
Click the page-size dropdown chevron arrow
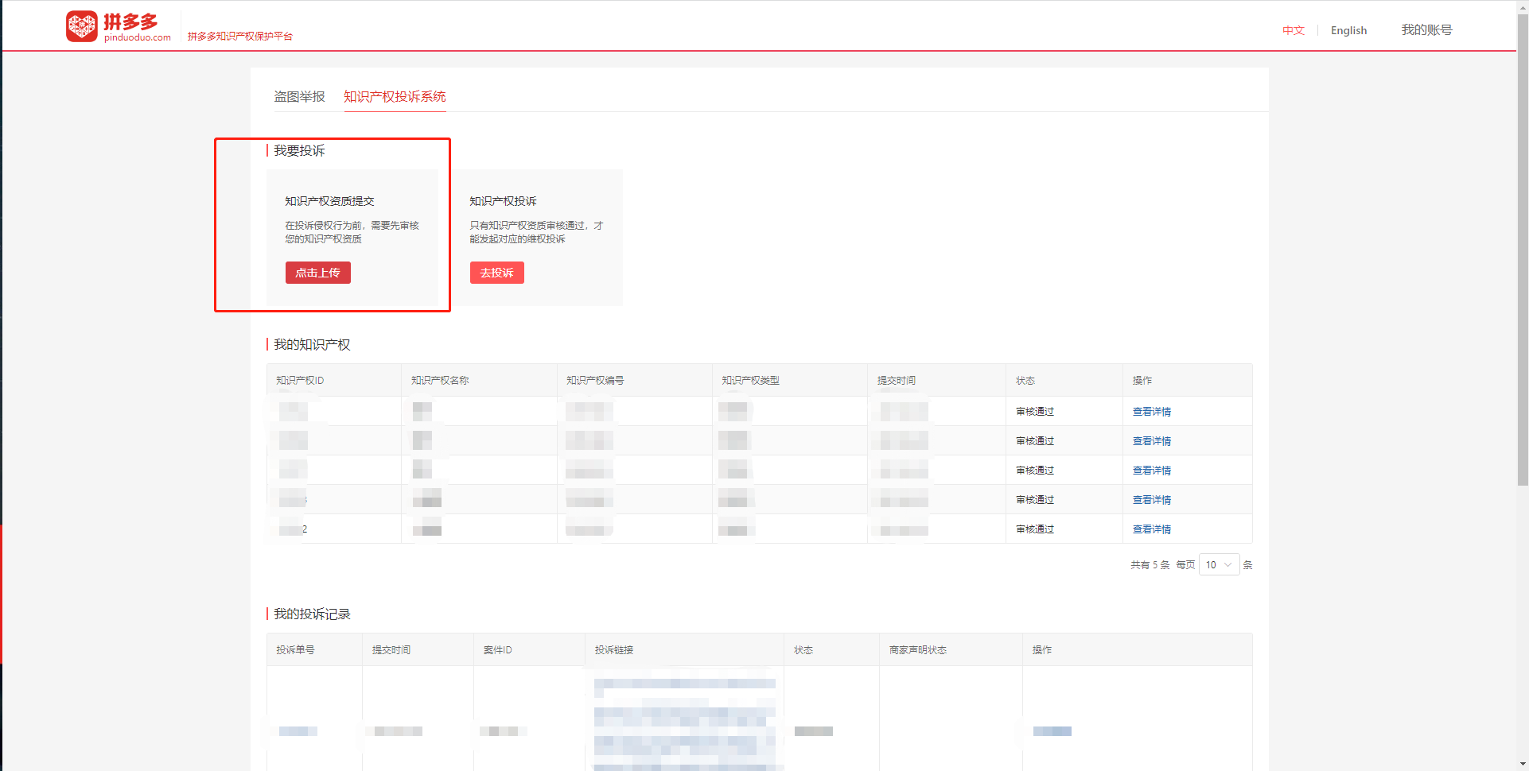pos(1228,564)
